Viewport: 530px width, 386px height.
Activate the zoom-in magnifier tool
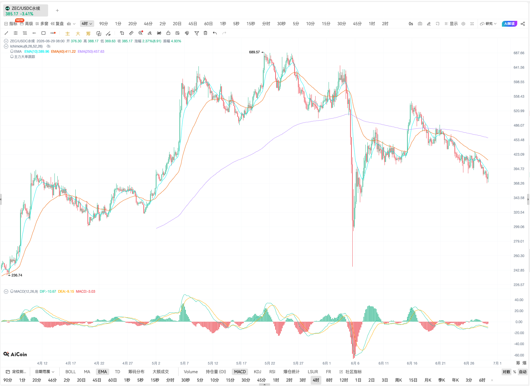click(x=141, y=33)
